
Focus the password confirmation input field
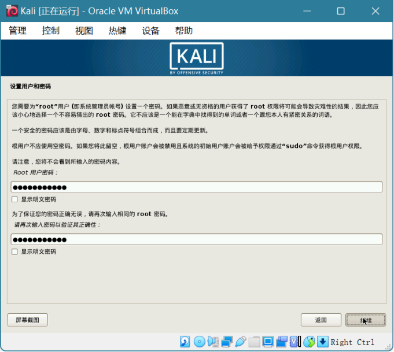(197, 239)
